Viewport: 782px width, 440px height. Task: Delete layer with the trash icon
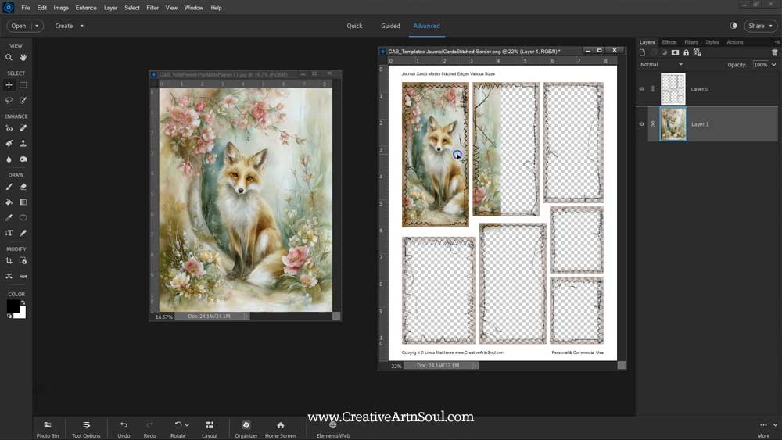[774, 52]
